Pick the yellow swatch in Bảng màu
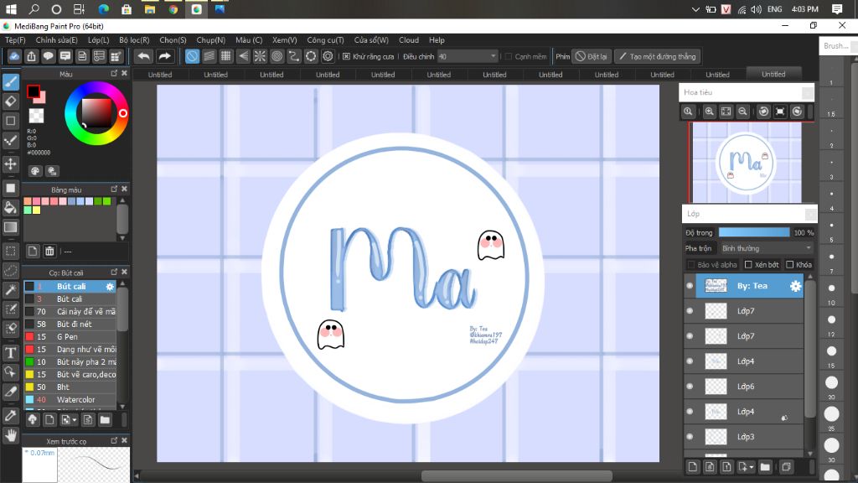Screen dimensions: 858x483 37,210
